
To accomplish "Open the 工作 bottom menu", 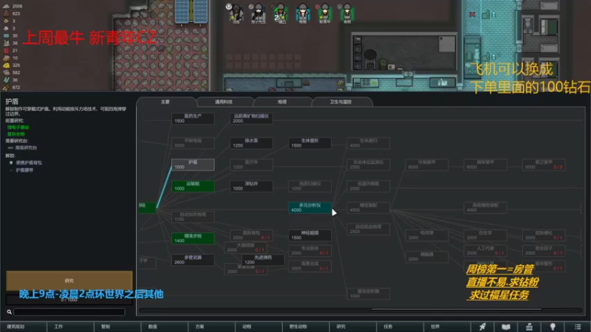I will [x=70, y=327].
